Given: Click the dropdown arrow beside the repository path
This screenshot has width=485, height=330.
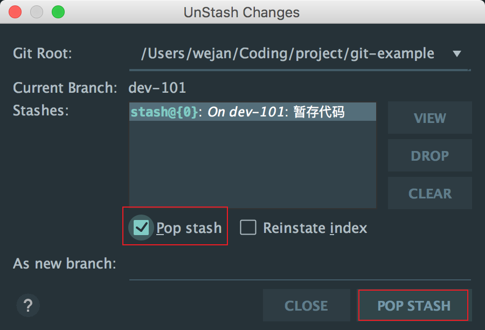Looking at the screenshot, I should (456, 53).
